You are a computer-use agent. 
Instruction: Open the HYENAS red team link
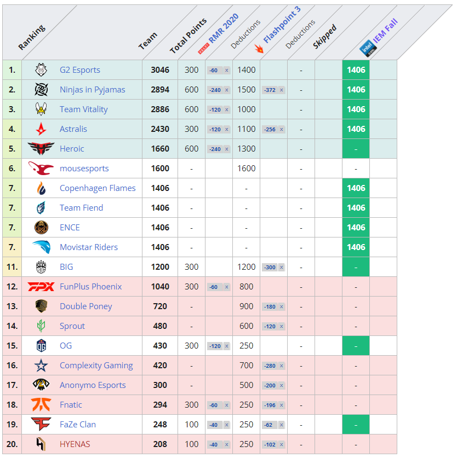tap(75, 444)
